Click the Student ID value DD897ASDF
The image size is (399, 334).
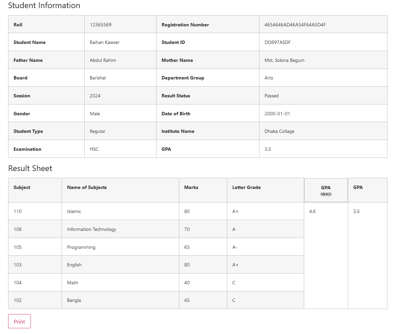pyautogui.click(x=277, y=42)
